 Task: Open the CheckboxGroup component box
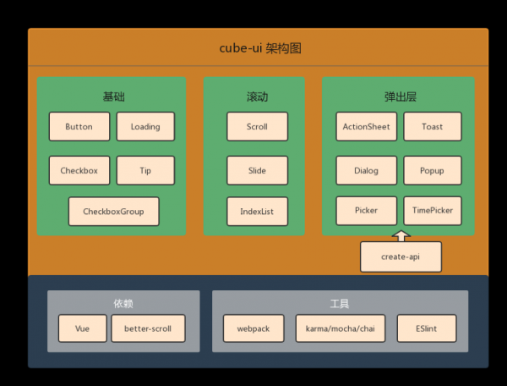pyautogui.click(x=113, y=212)
